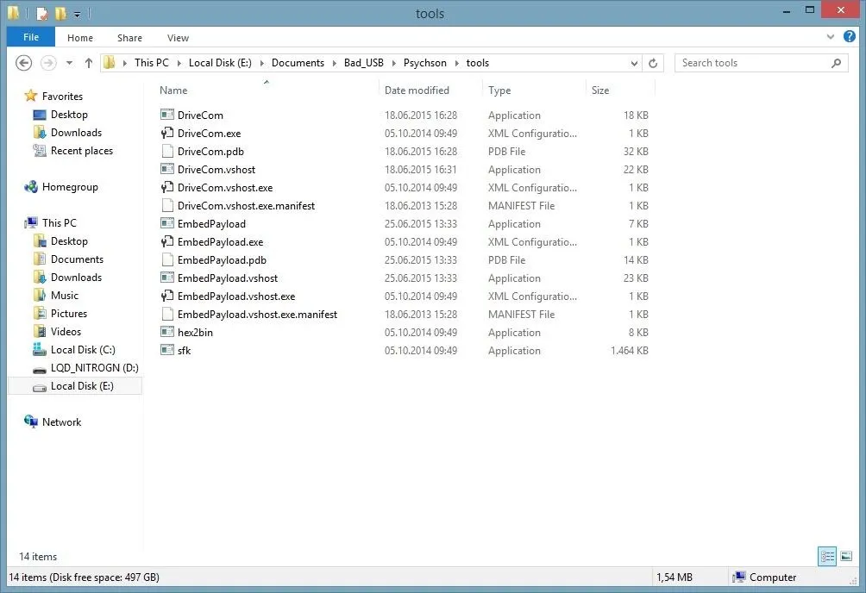Viewport: 866px width, 593px height.
Task: Click the breadcrumb chevron after This PC
Action: pos(179,63)
